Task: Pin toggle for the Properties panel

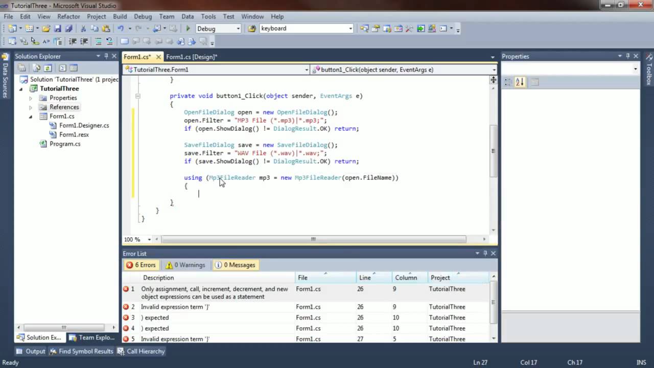Action: tap(628, 56)
